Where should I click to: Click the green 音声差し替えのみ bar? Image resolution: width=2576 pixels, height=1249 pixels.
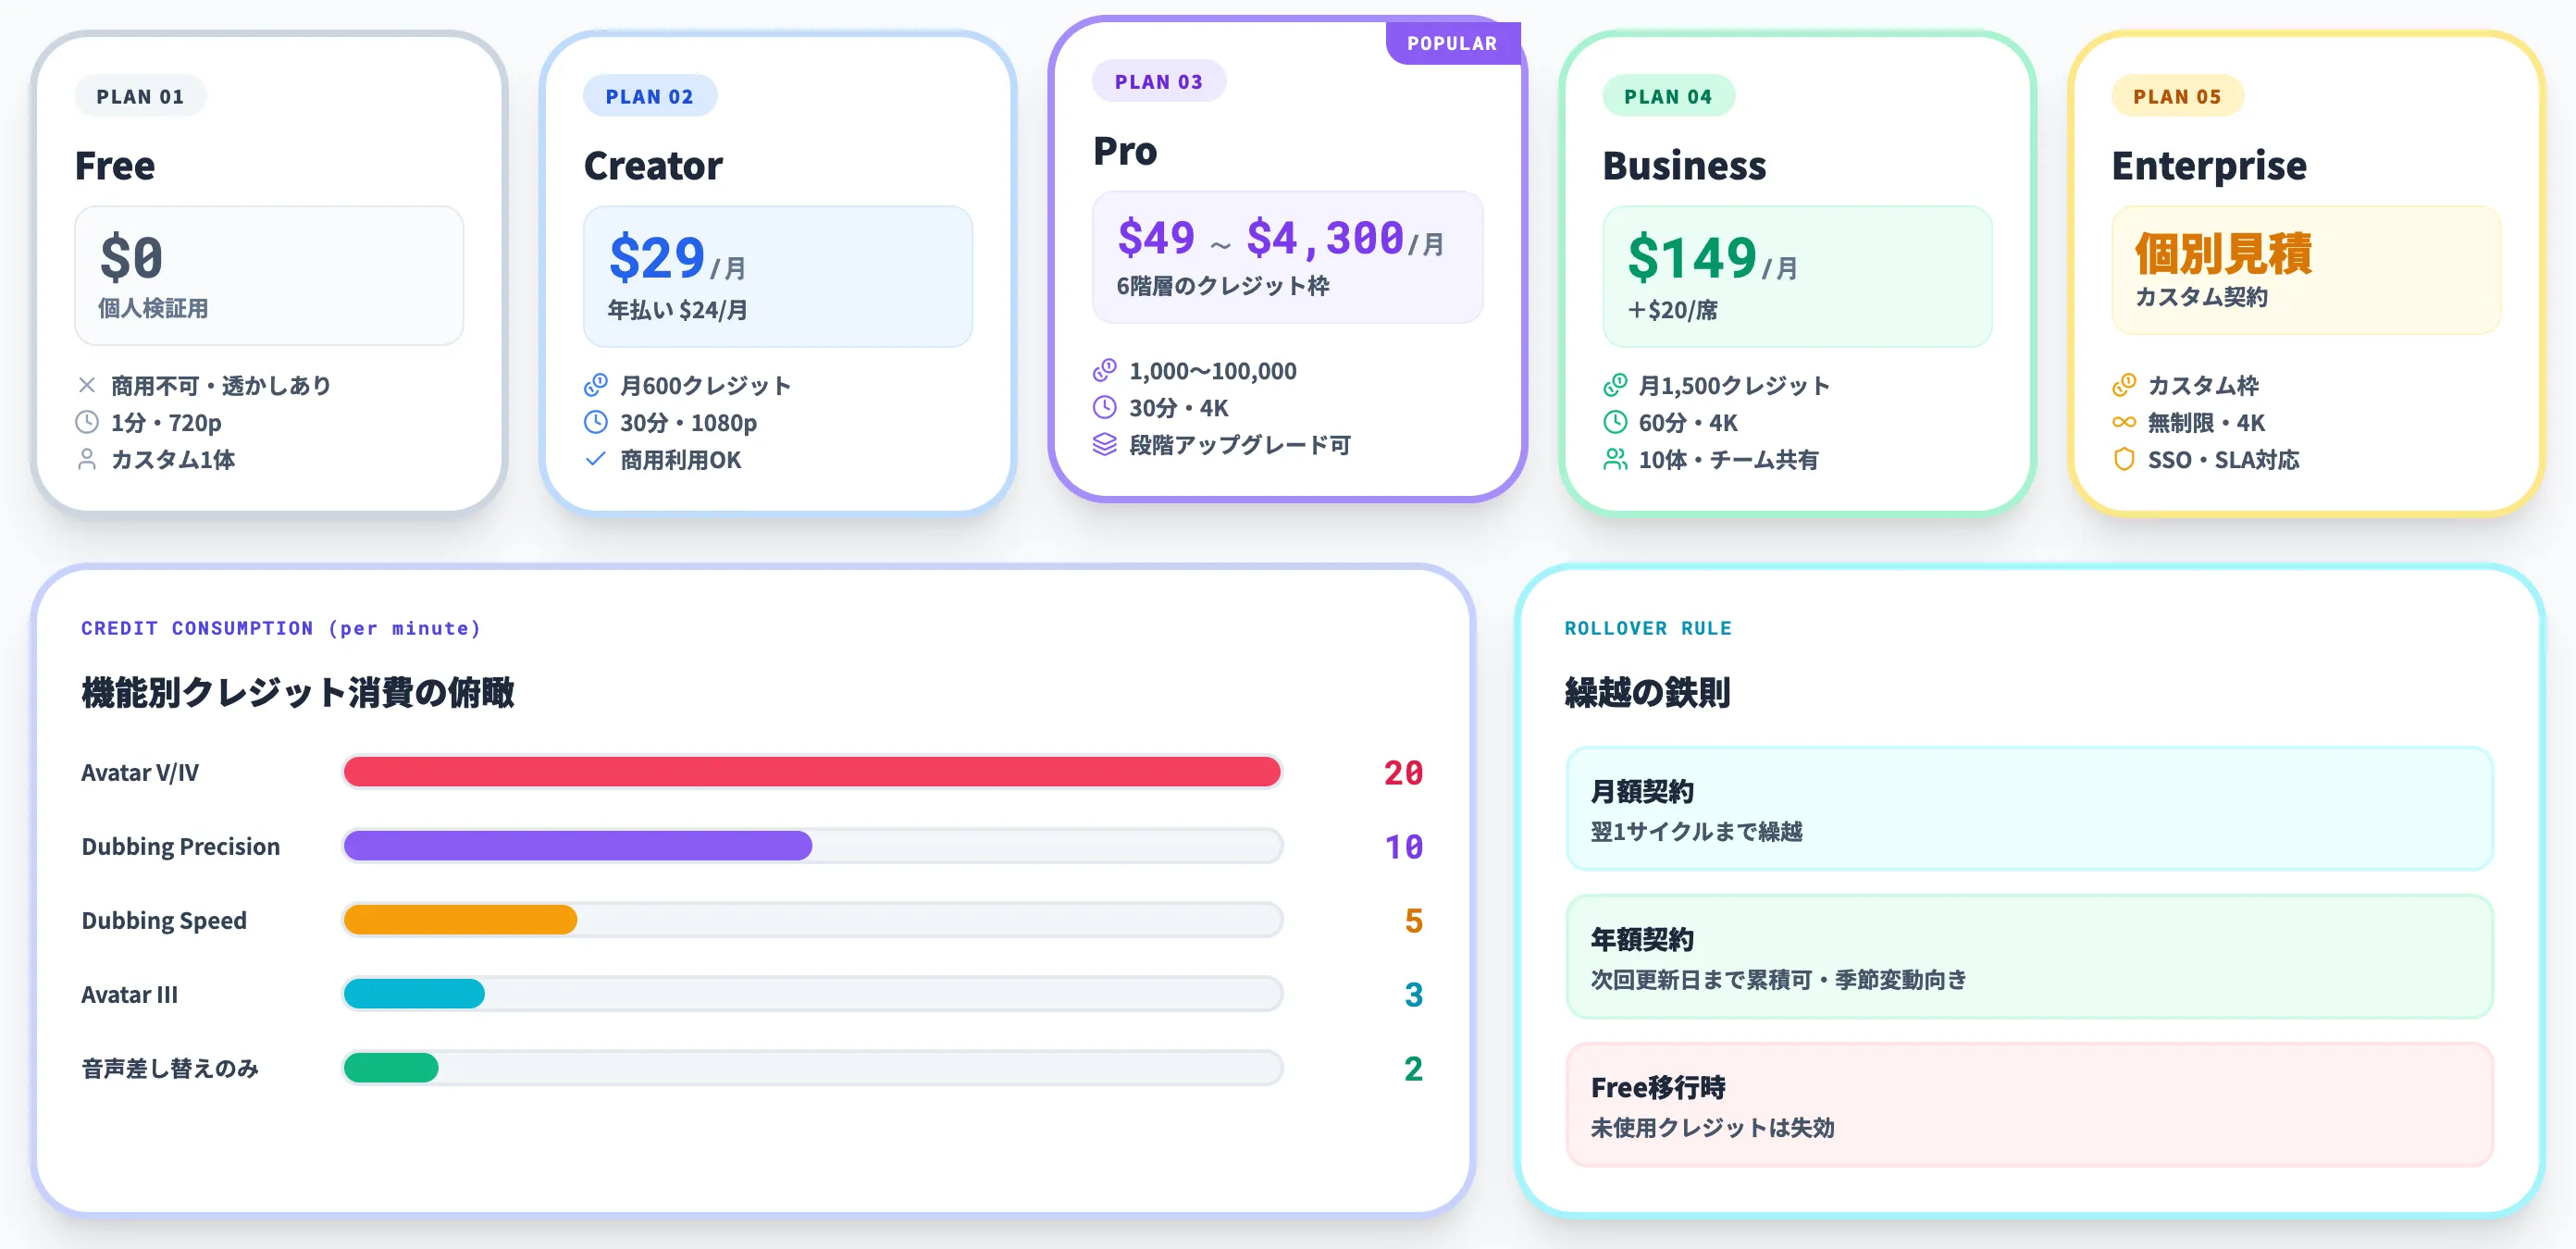click(x=391, y=1068)
